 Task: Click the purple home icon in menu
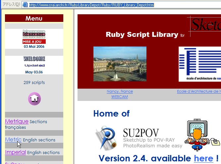click(x=34, y=99)
